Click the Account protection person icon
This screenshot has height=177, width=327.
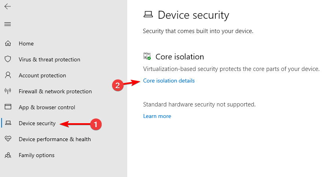tap(8, 75)
